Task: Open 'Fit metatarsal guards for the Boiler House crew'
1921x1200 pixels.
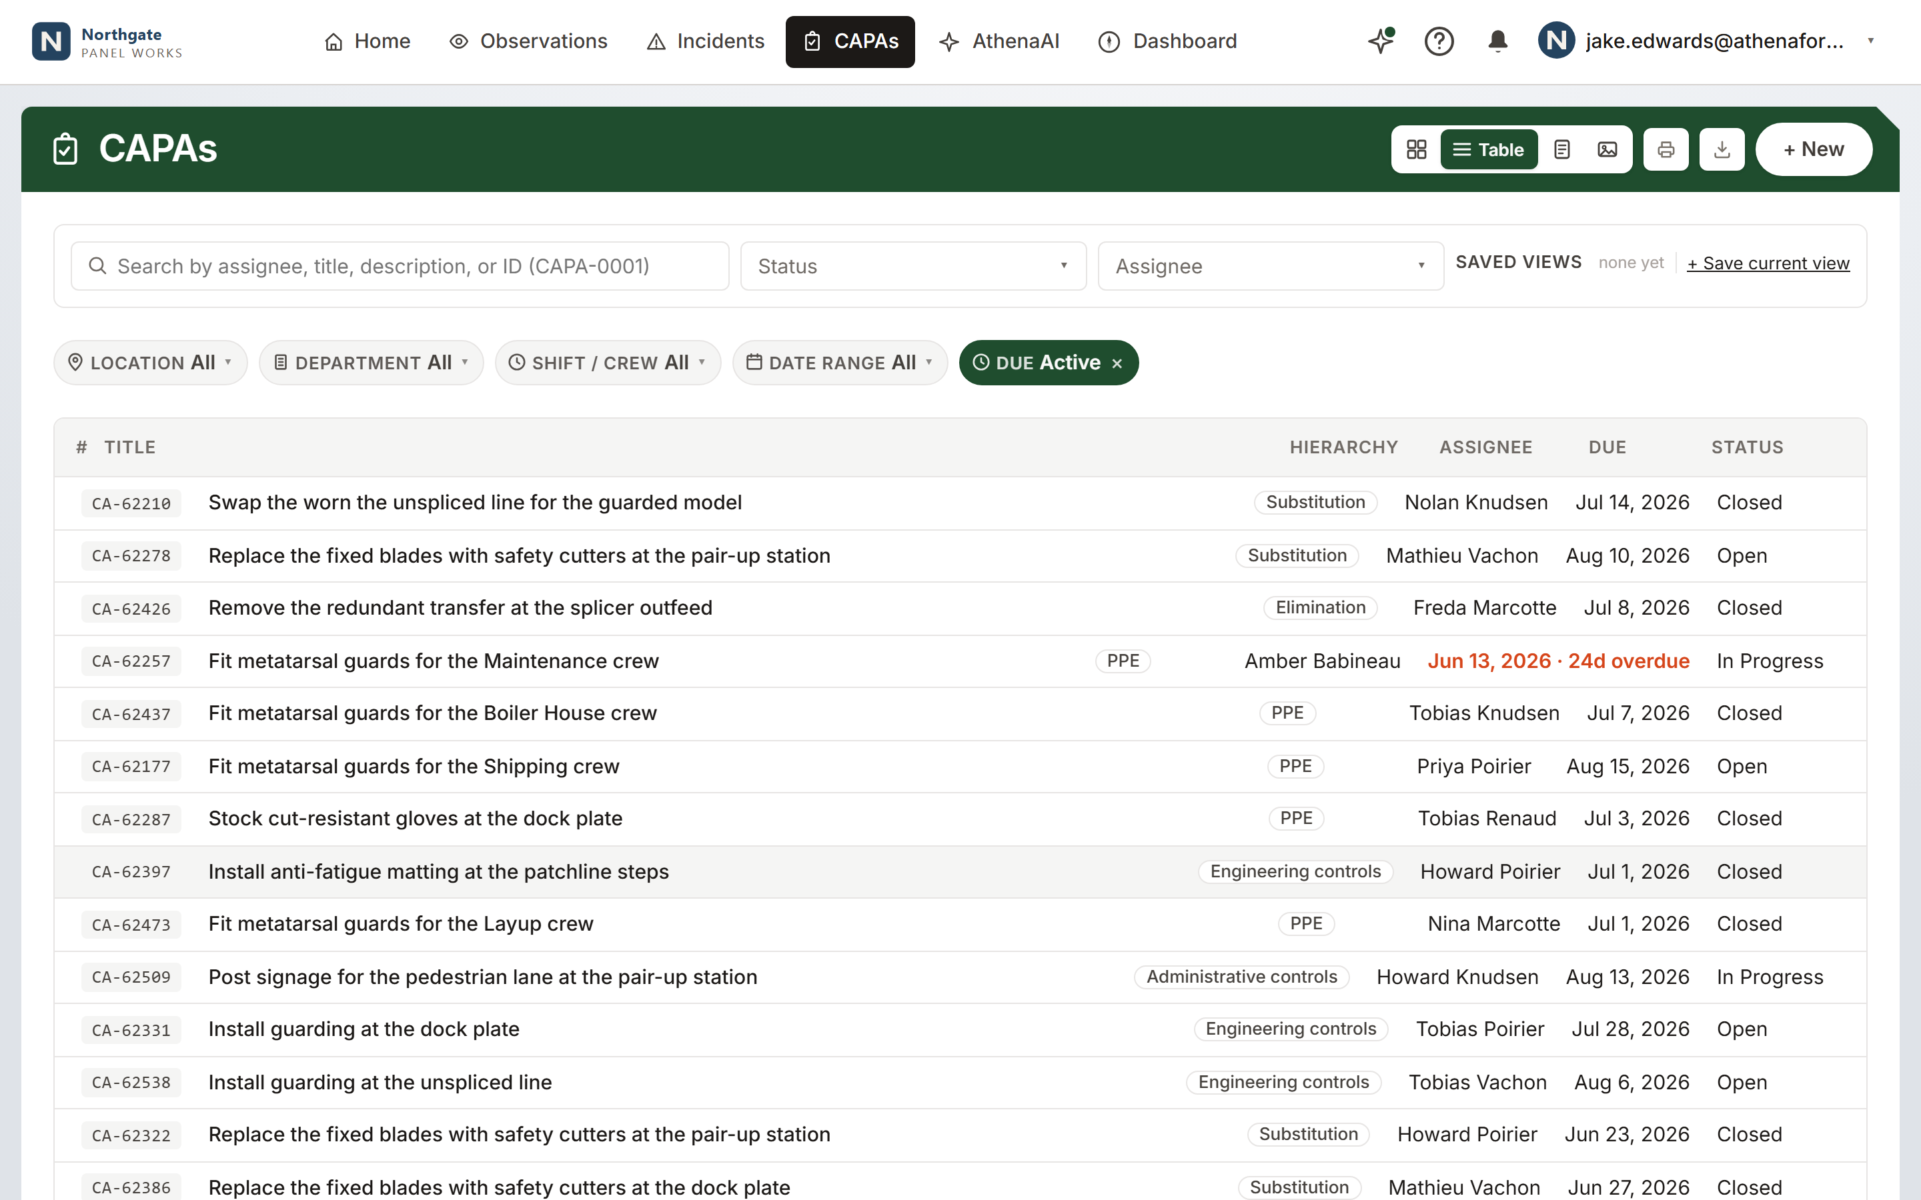Action: [x=433, y=713]
